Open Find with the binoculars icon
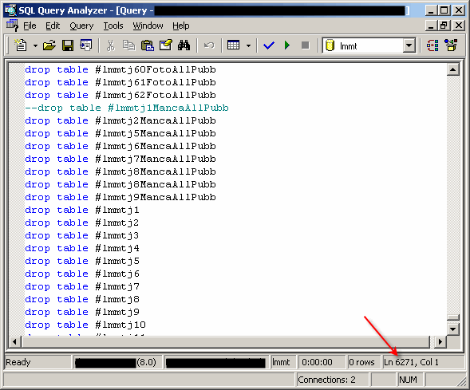The height and width of the screenshot is (390, 470). coord(184,45)
